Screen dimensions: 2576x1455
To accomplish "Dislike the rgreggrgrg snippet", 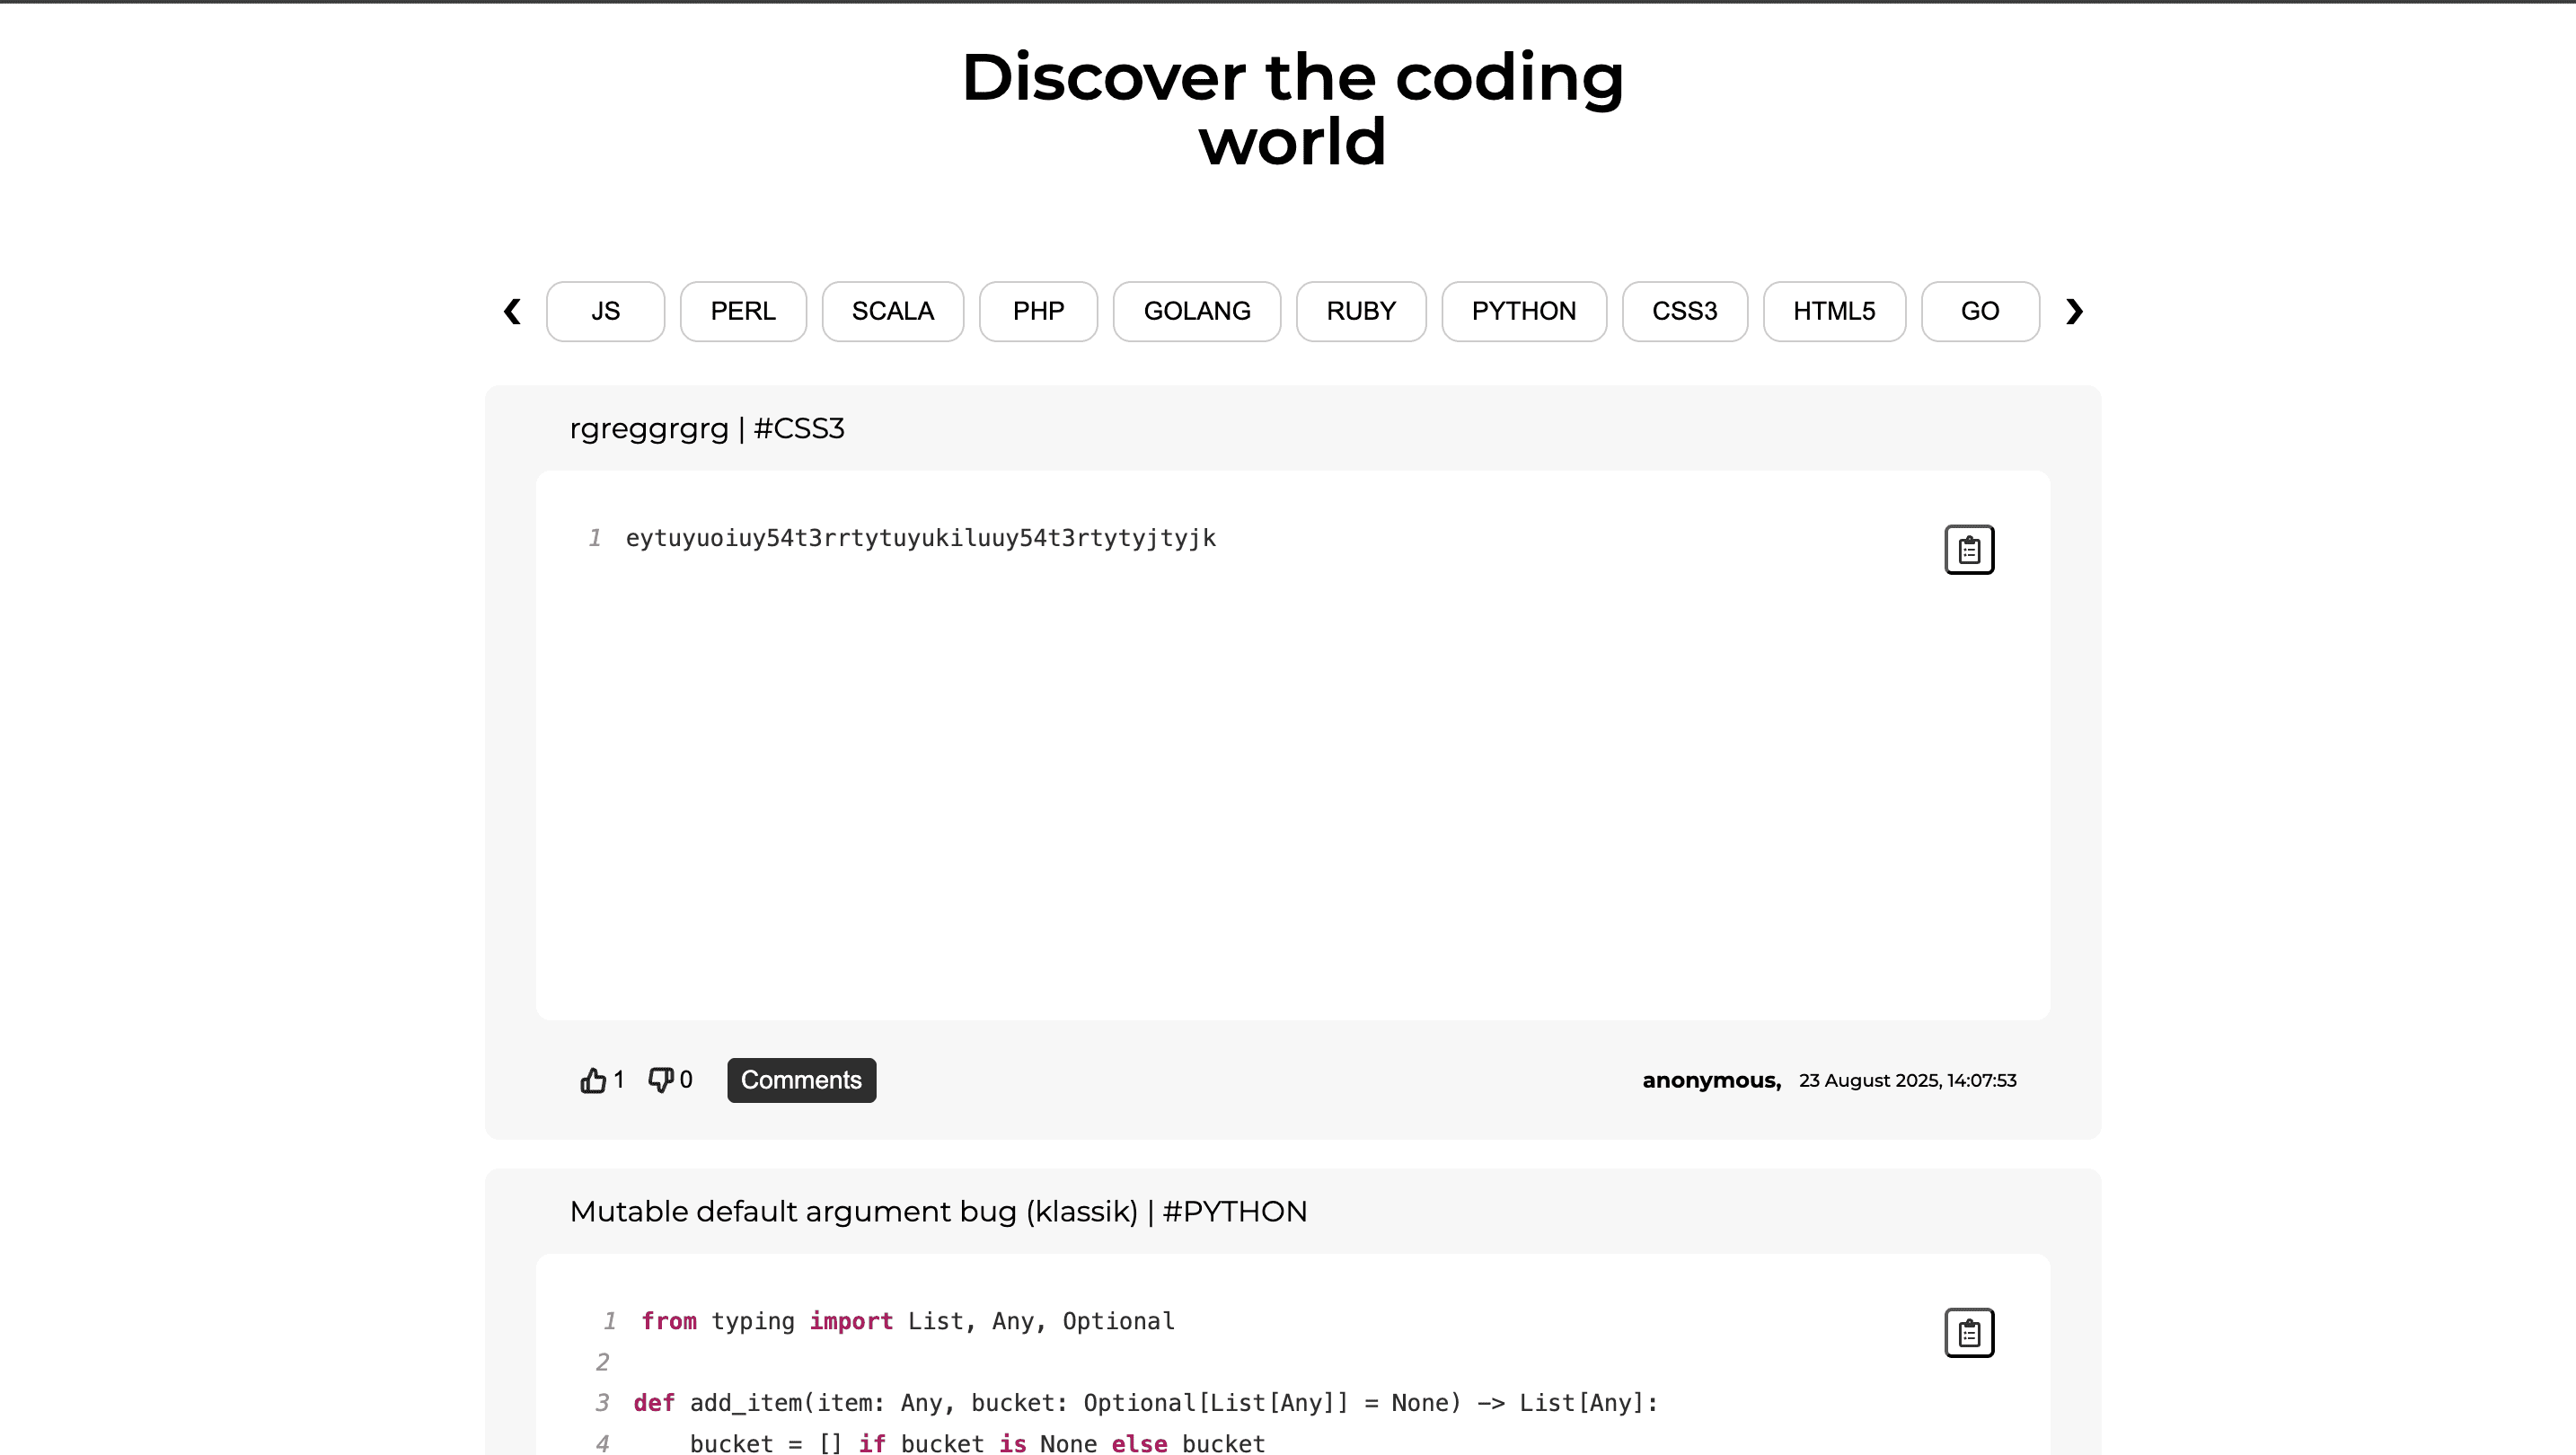I will pos(662,1080).
